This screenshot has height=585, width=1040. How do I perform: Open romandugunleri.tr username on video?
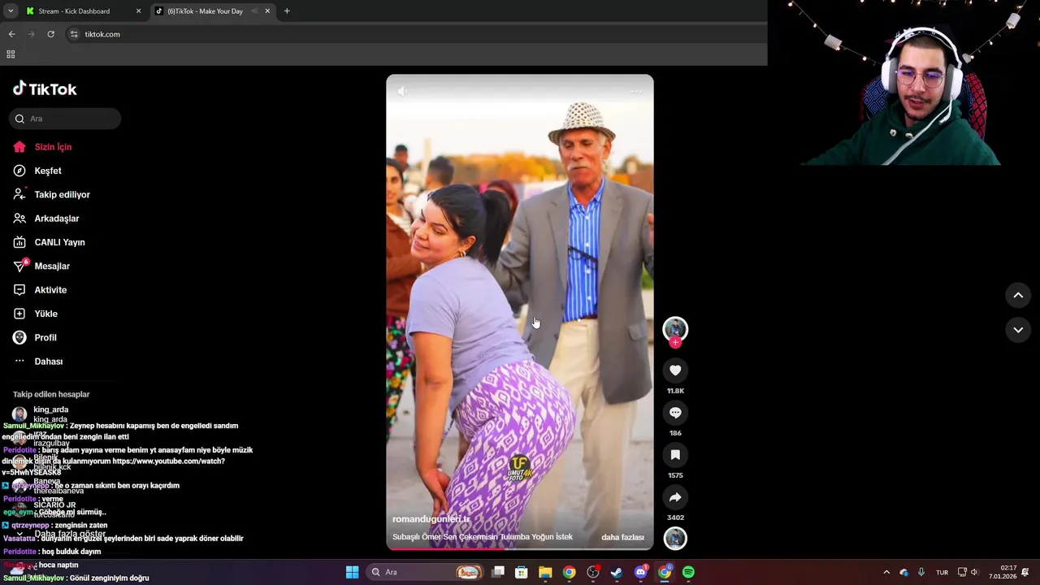click(431, 519)
